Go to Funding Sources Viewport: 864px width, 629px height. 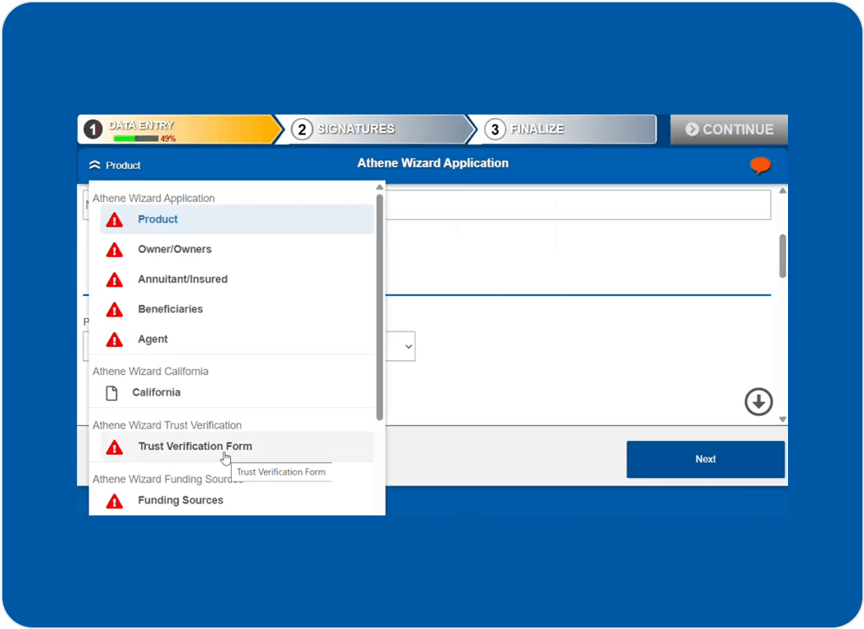click(237, 500)
